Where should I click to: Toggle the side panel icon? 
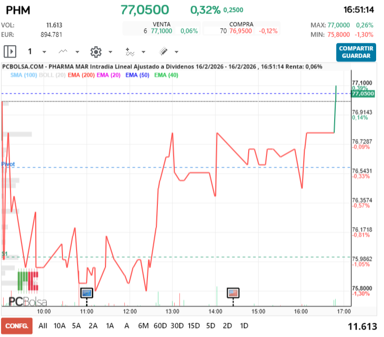click(10, 52)
